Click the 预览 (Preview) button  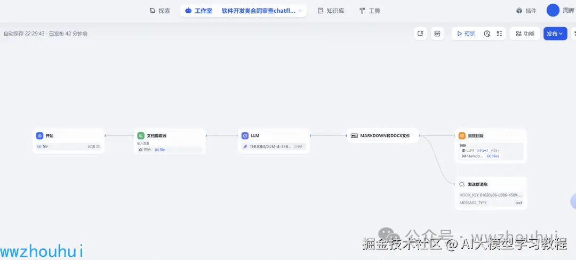(x=466, y=34)
